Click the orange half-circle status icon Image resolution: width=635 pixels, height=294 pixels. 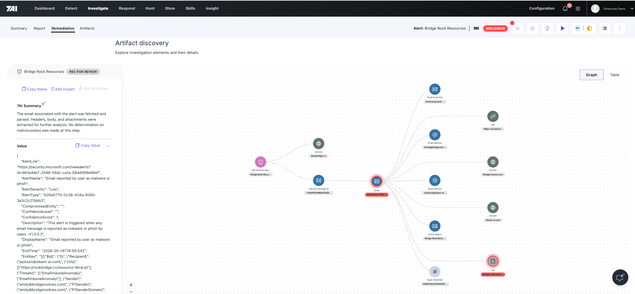click(590, 28)
